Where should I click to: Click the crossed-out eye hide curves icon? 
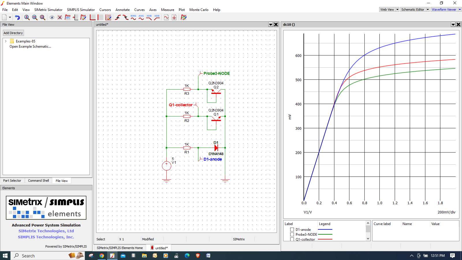60,17
